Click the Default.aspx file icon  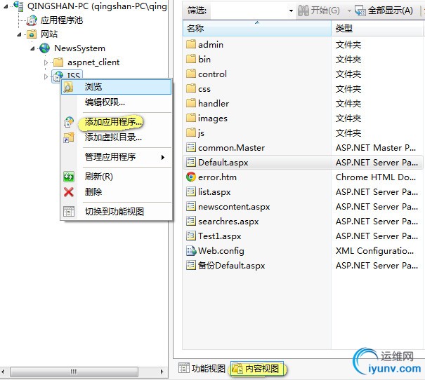pos(191,162)
